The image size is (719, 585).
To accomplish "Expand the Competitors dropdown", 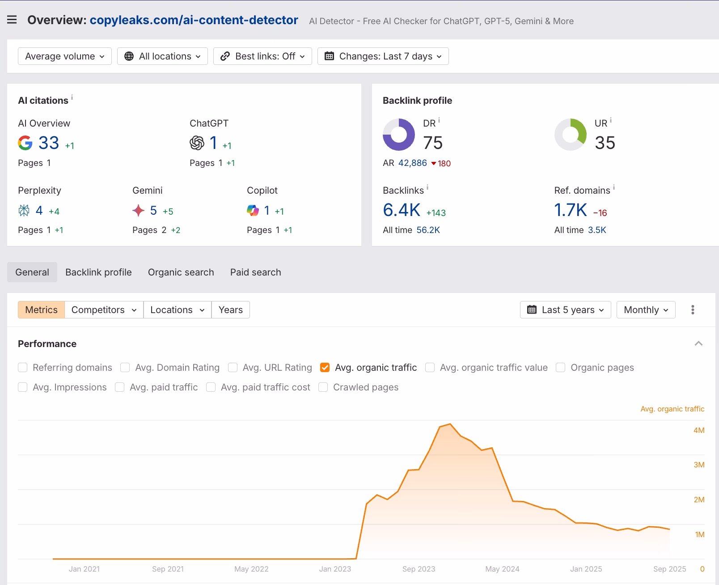I will [104, 310].
